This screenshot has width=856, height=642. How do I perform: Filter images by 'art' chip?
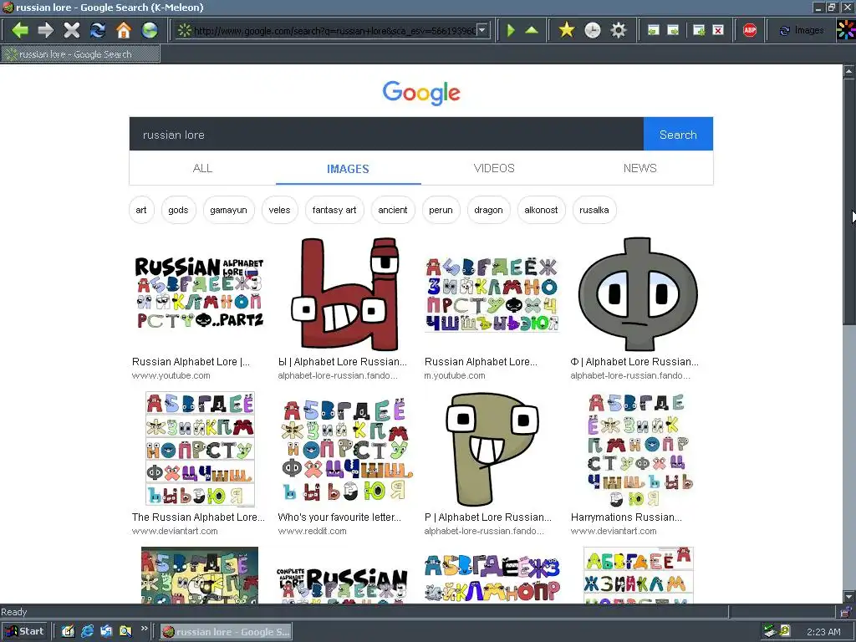(x=141, y=210)
